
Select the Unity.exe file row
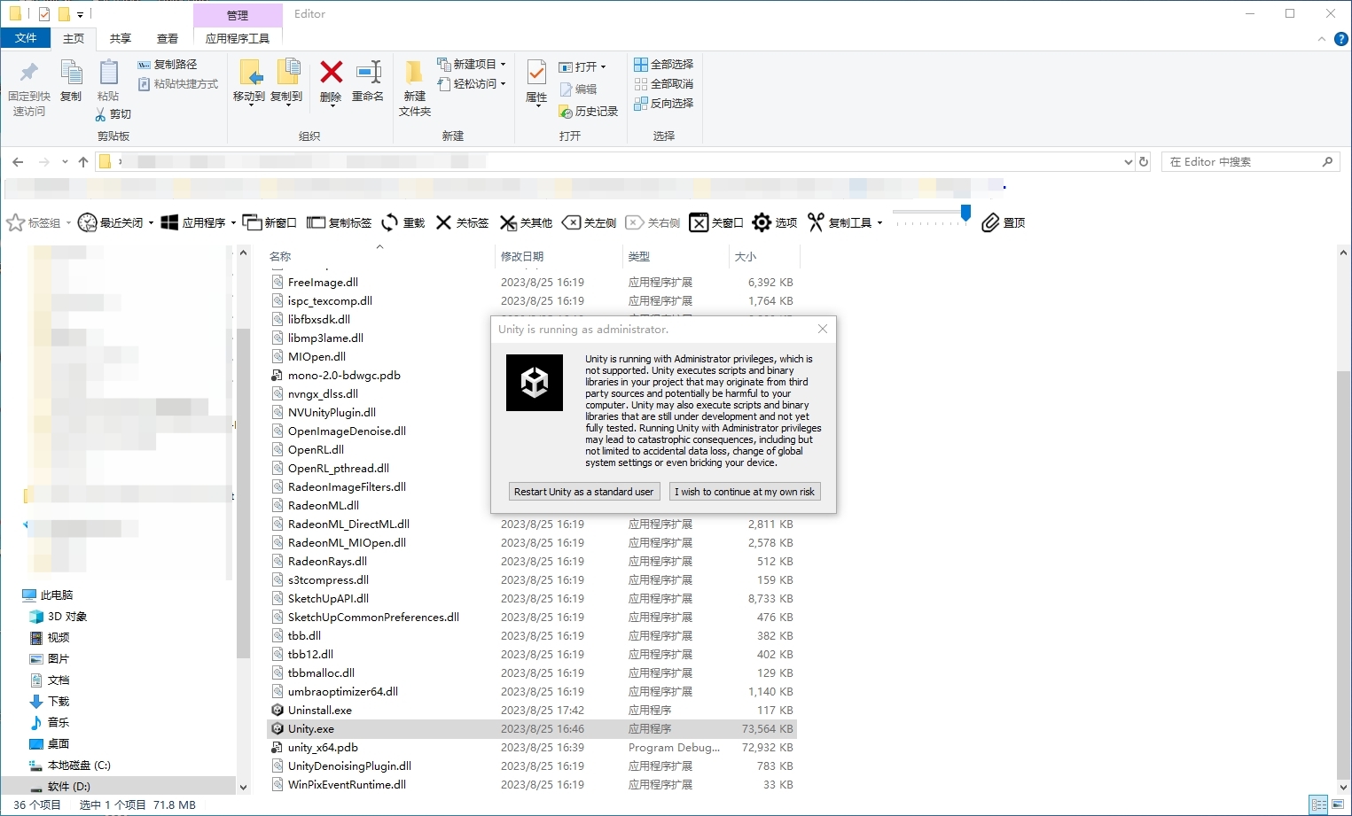[x=532, y=729]
